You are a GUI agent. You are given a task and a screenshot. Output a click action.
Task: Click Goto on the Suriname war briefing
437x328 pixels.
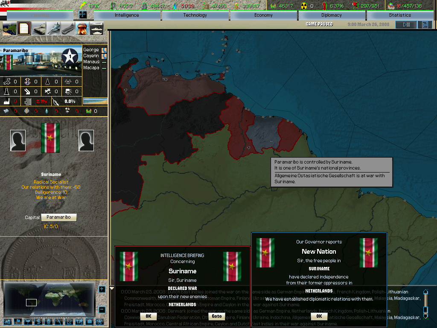click(216, 316)
